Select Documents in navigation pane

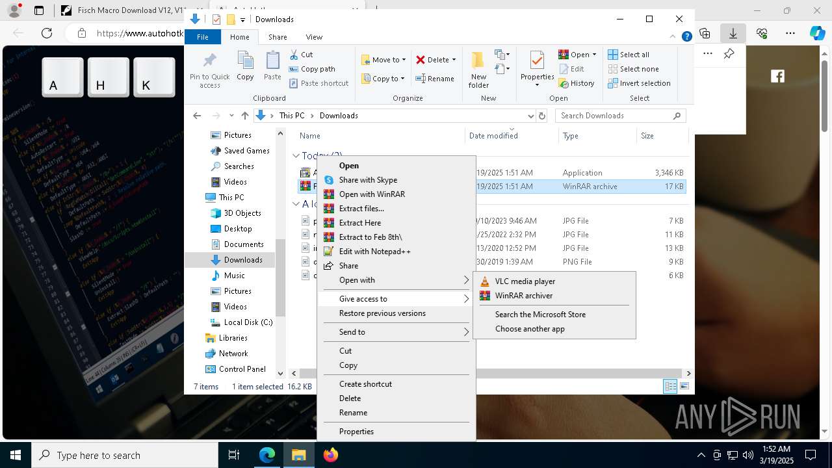click(237, 244)
